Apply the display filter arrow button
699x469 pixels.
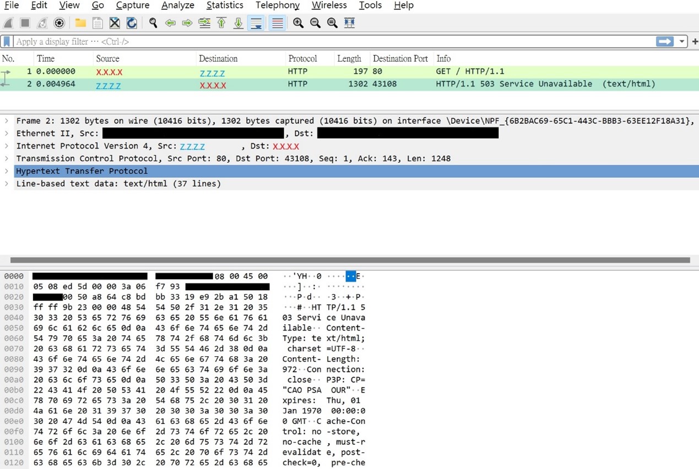(665, 42)
